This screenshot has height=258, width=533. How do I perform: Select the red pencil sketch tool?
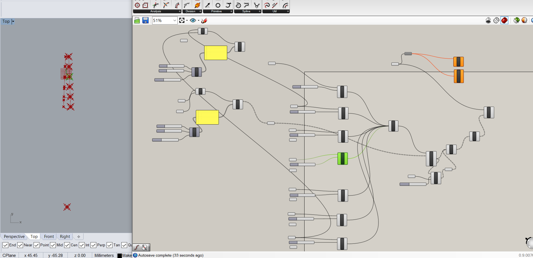[x=204, y=20]
